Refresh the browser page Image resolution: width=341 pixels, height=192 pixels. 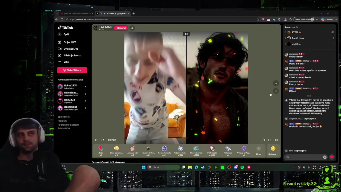62,19
